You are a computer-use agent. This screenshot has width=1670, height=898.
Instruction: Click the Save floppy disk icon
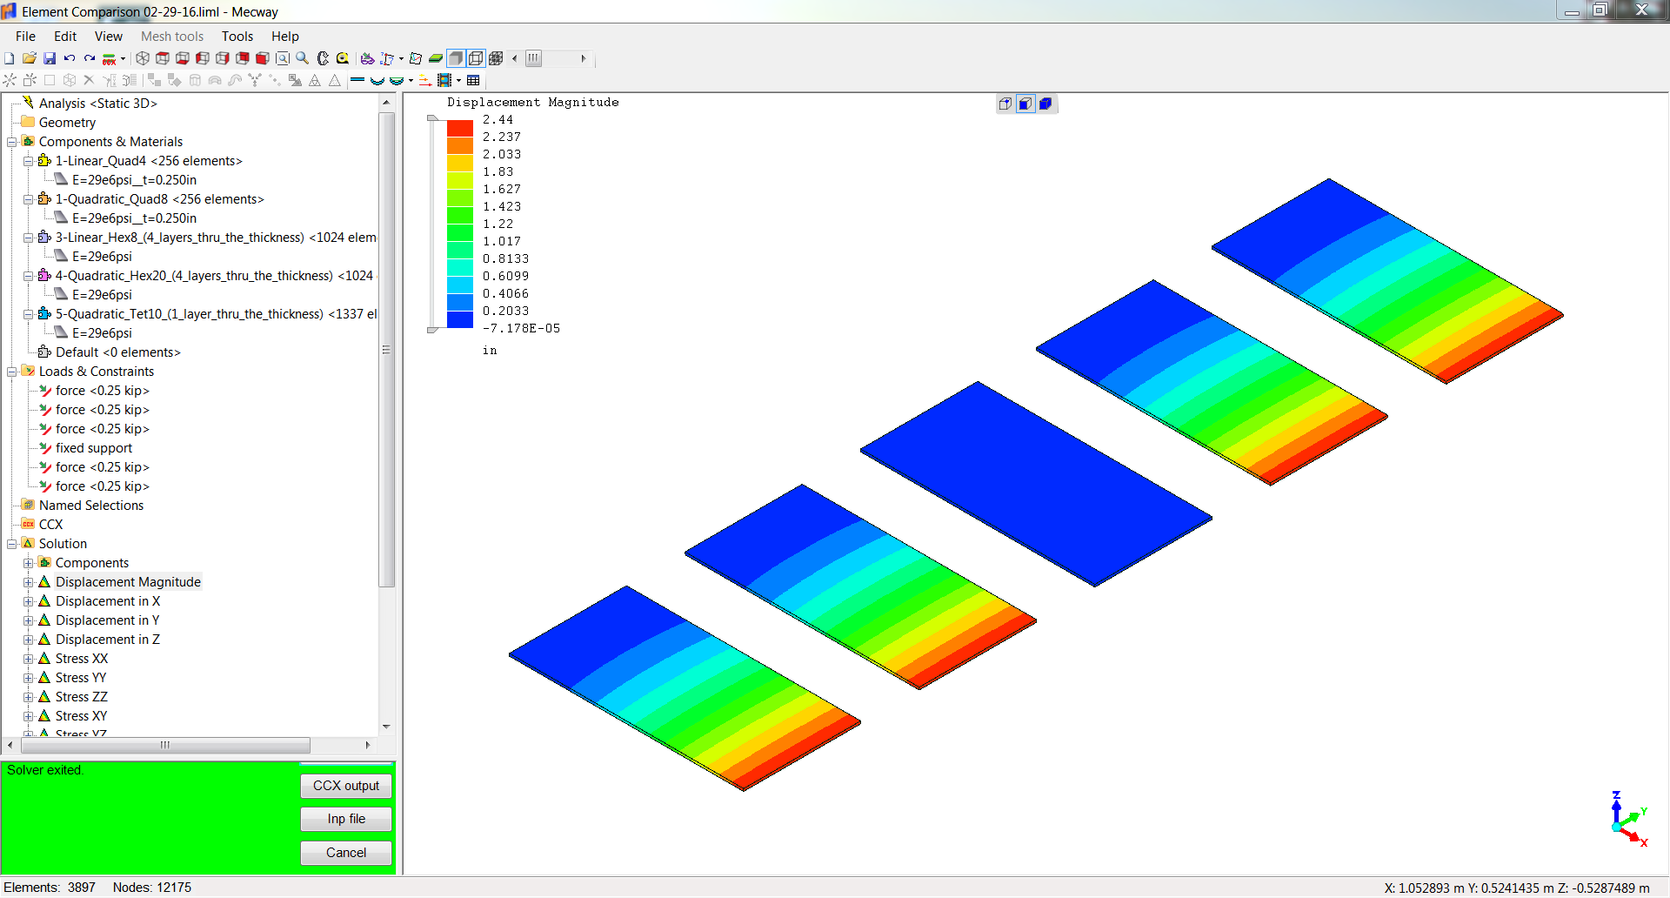coord(50,58)
